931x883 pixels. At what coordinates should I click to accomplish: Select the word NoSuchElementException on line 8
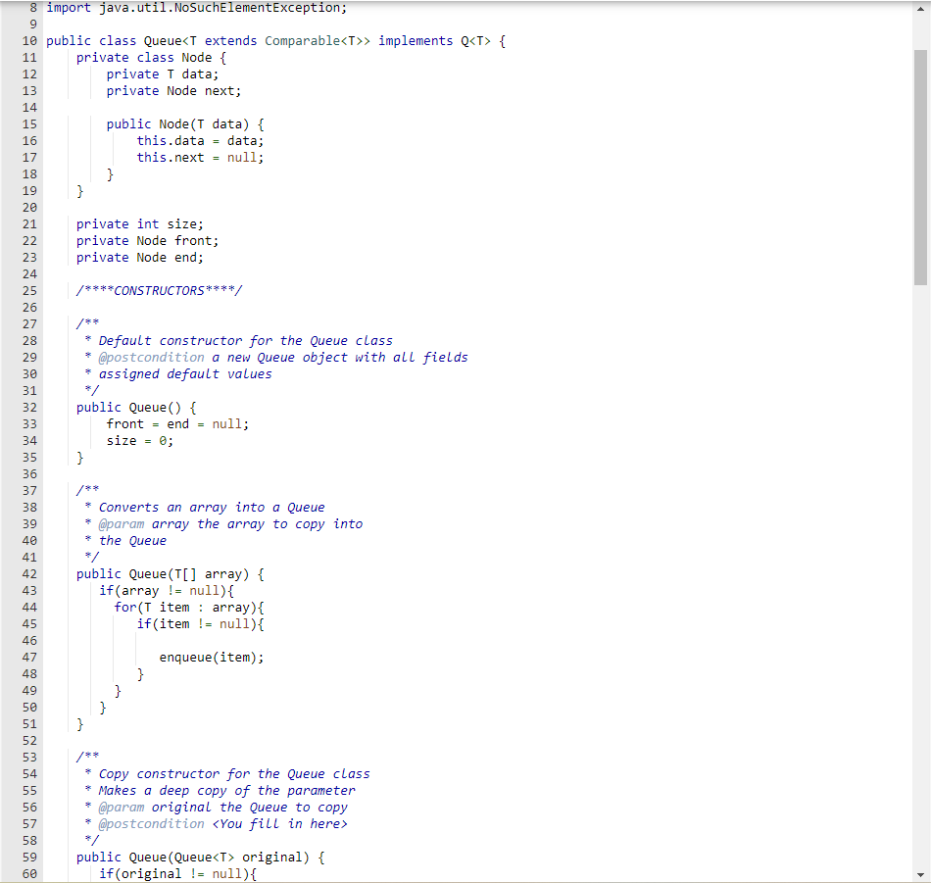click(260, 8)
